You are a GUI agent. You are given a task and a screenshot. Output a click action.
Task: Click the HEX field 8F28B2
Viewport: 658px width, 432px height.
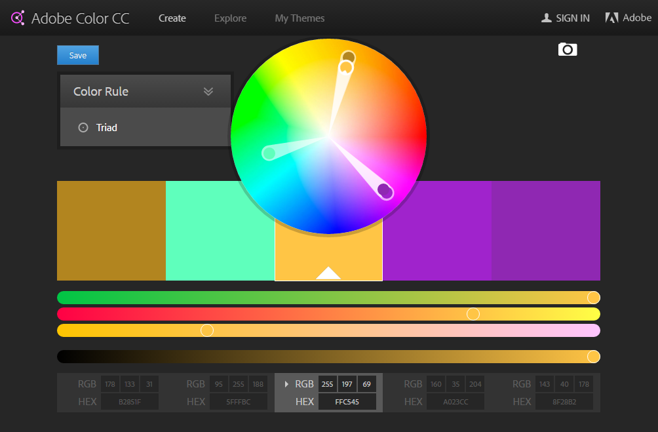[564, 402]
